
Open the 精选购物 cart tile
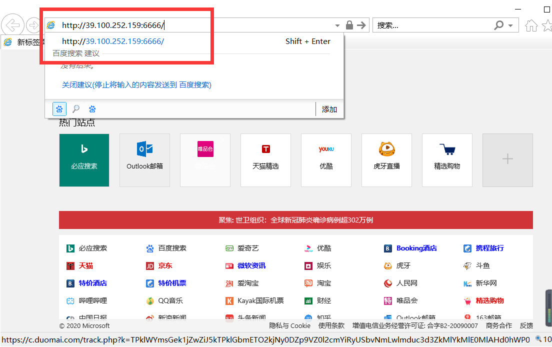point(447,160)
